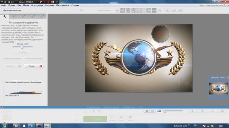Open the fifth effects tab

42,16
